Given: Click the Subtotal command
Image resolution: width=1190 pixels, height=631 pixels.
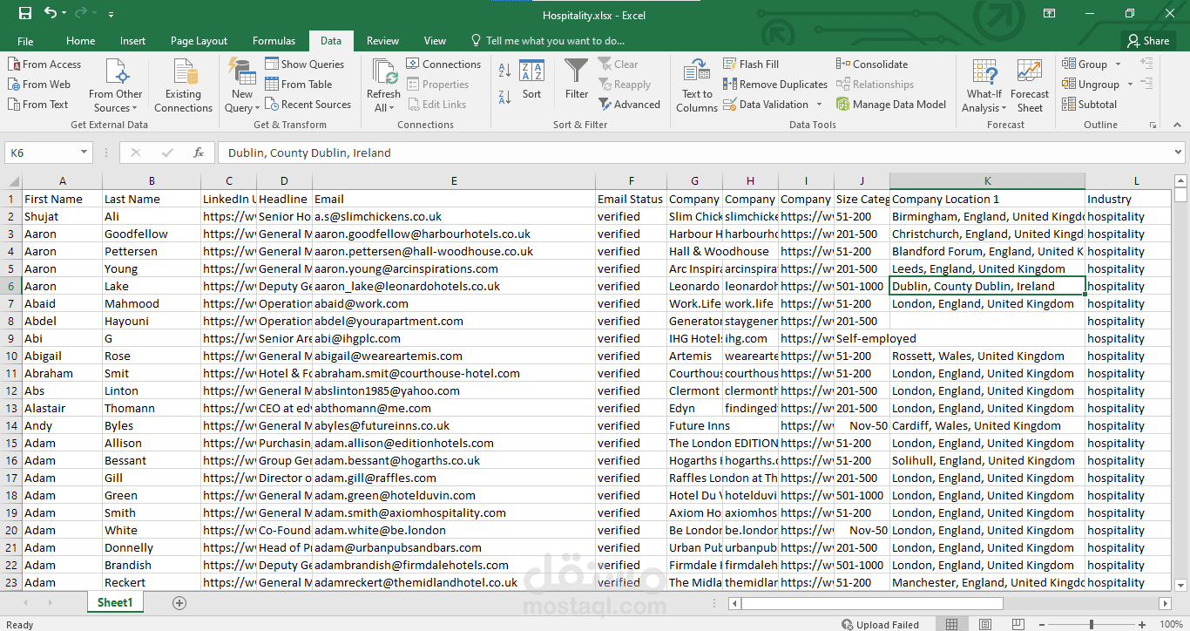Looking at the screenshot, I should point(1089,105).
